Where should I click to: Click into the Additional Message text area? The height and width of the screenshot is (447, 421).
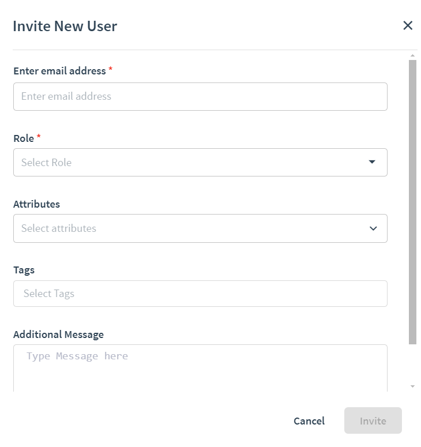coord(200,368)
